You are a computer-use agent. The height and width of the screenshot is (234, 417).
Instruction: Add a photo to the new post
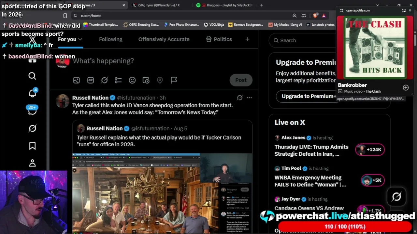tap(76, 80)
